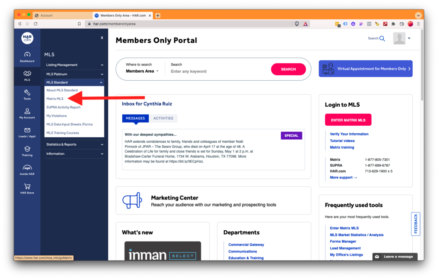Image resolution: width=438 pixels, height=279 pixels.
Task: Open the FEEDBACK side tab
Action: pos(415,224)
